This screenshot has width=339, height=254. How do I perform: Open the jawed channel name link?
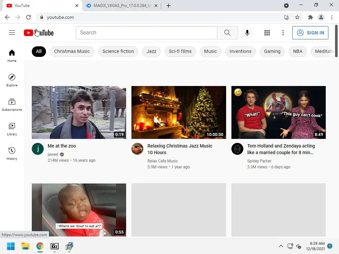[x=53, y=154]
